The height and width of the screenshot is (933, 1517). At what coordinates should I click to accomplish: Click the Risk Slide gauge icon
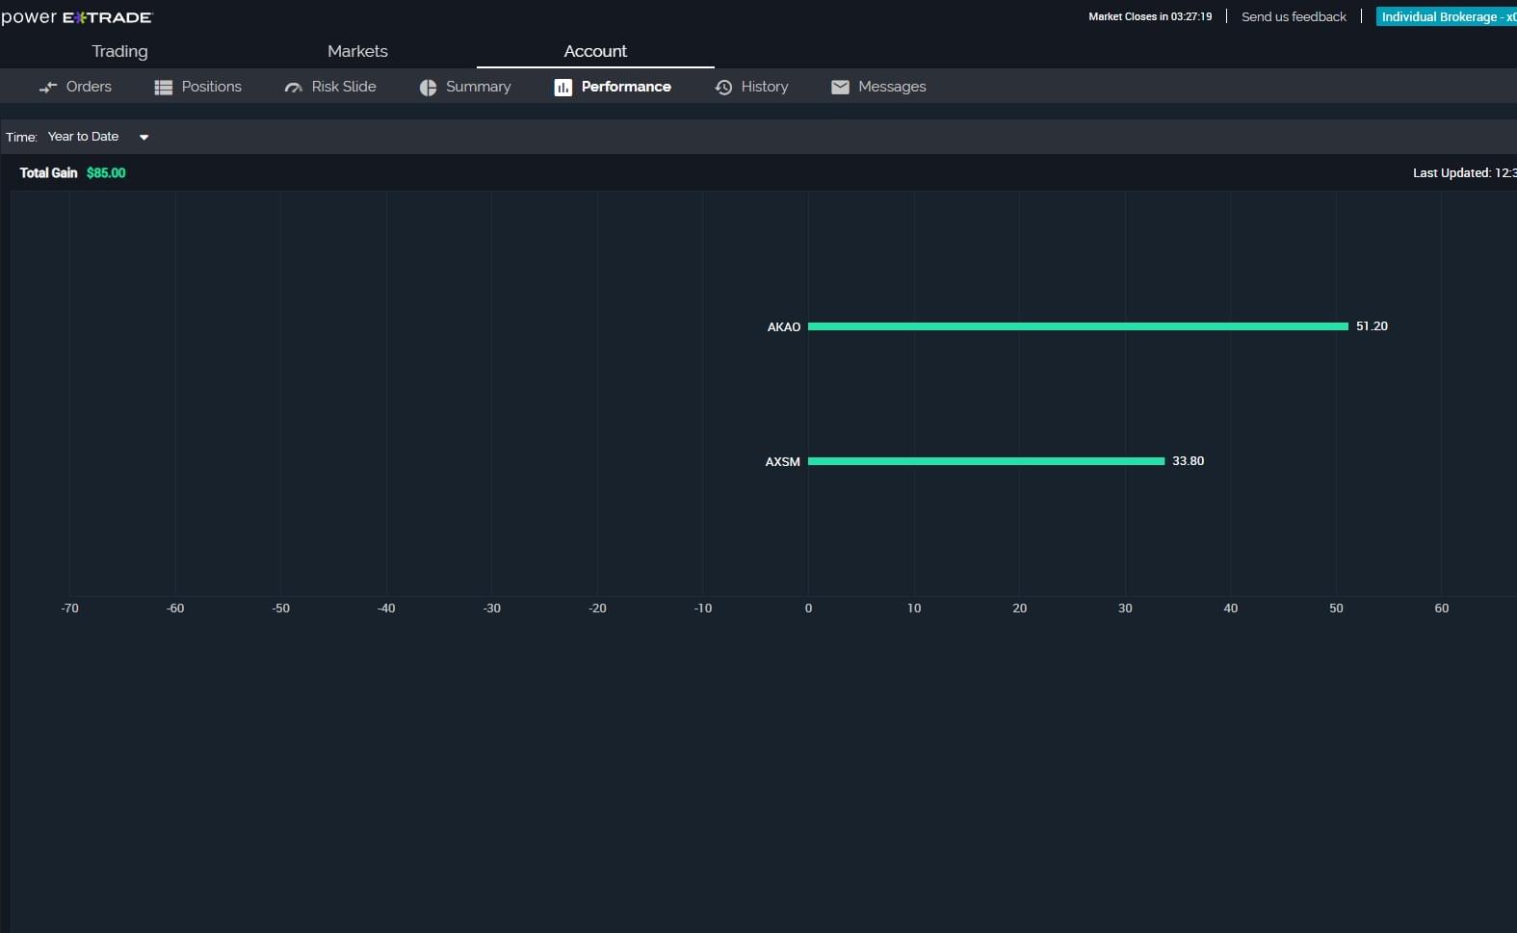pyautogui.click(x=293, y=87)
